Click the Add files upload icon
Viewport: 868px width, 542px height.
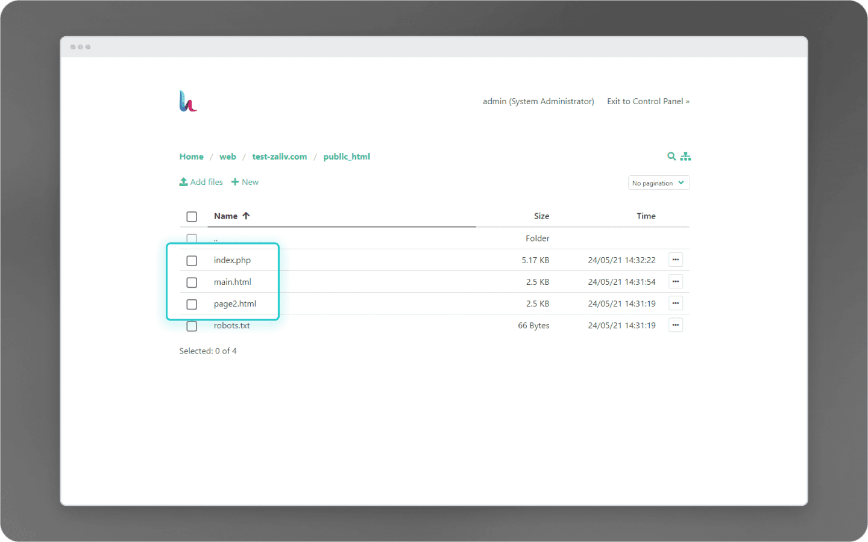[x=183, y=182]
